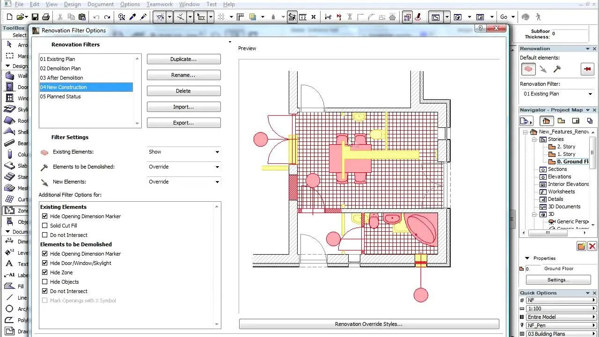
Task: Select the Zone tool in ToolBox
Action: pos(16,211)
